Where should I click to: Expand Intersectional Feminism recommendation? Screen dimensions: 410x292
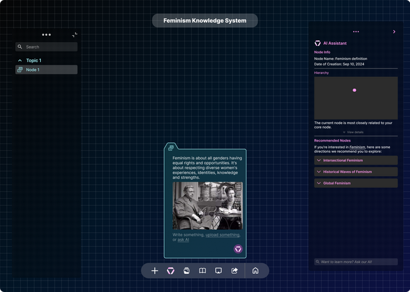coord(356,160)
